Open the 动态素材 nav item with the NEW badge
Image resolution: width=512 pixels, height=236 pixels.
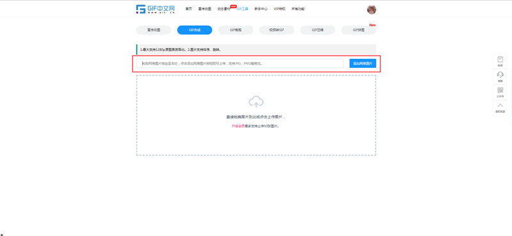(x=224, y=9)
